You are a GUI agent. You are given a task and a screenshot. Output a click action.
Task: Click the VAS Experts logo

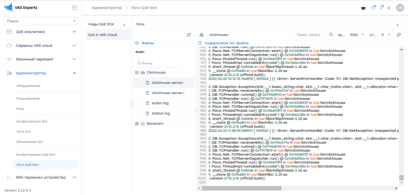click(x=21, y=8)
